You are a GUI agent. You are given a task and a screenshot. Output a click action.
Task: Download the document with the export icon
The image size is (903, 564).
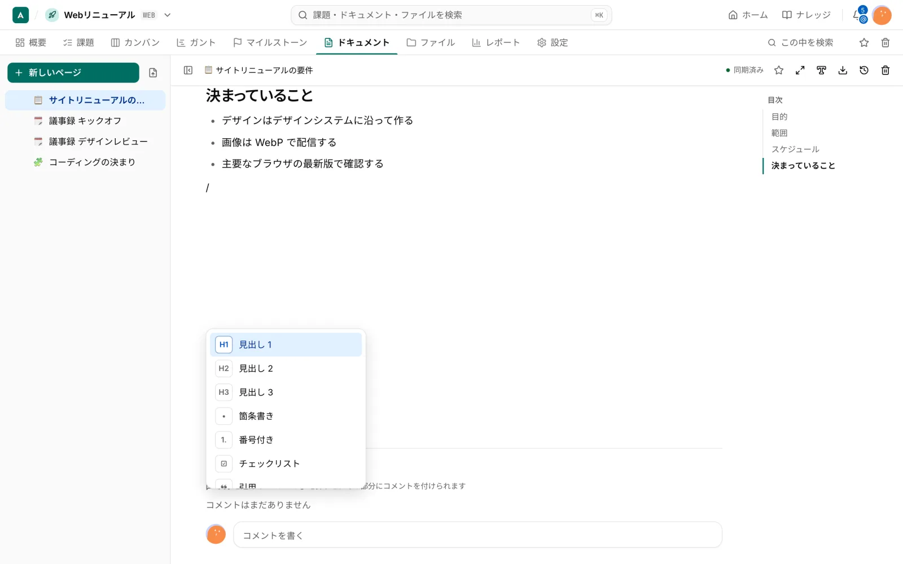pos(843,70)
